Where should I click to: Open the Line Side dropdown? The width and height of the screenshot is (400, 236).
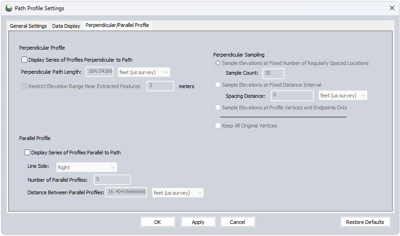click(x=87, y=167)
